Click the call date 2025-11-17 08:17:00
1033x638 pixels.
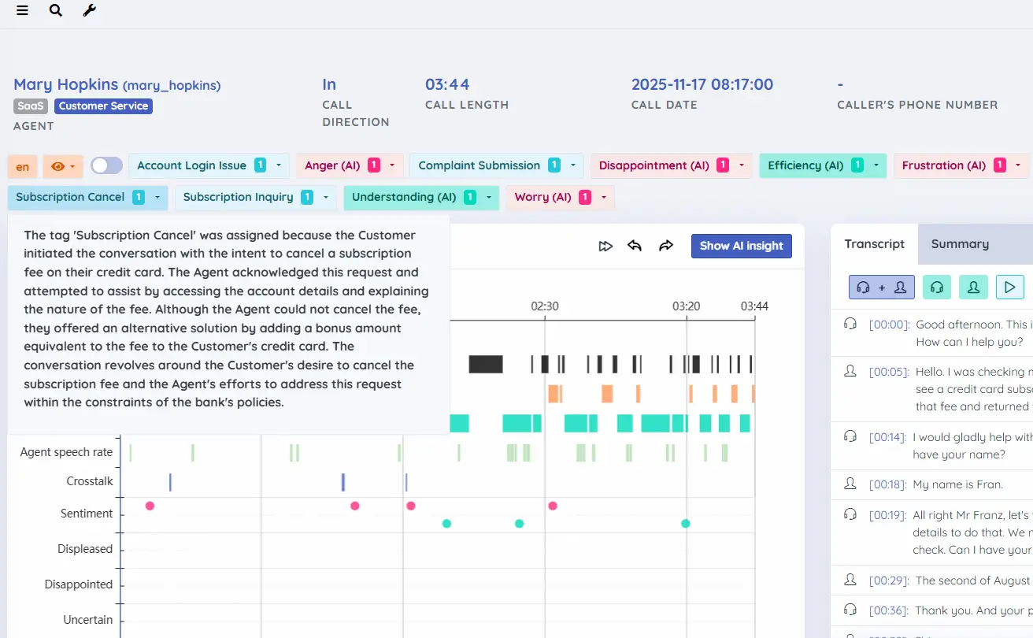click(702, 84)
